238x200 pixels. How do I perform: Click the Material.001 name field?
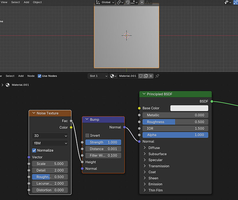(x=128, y=76)
